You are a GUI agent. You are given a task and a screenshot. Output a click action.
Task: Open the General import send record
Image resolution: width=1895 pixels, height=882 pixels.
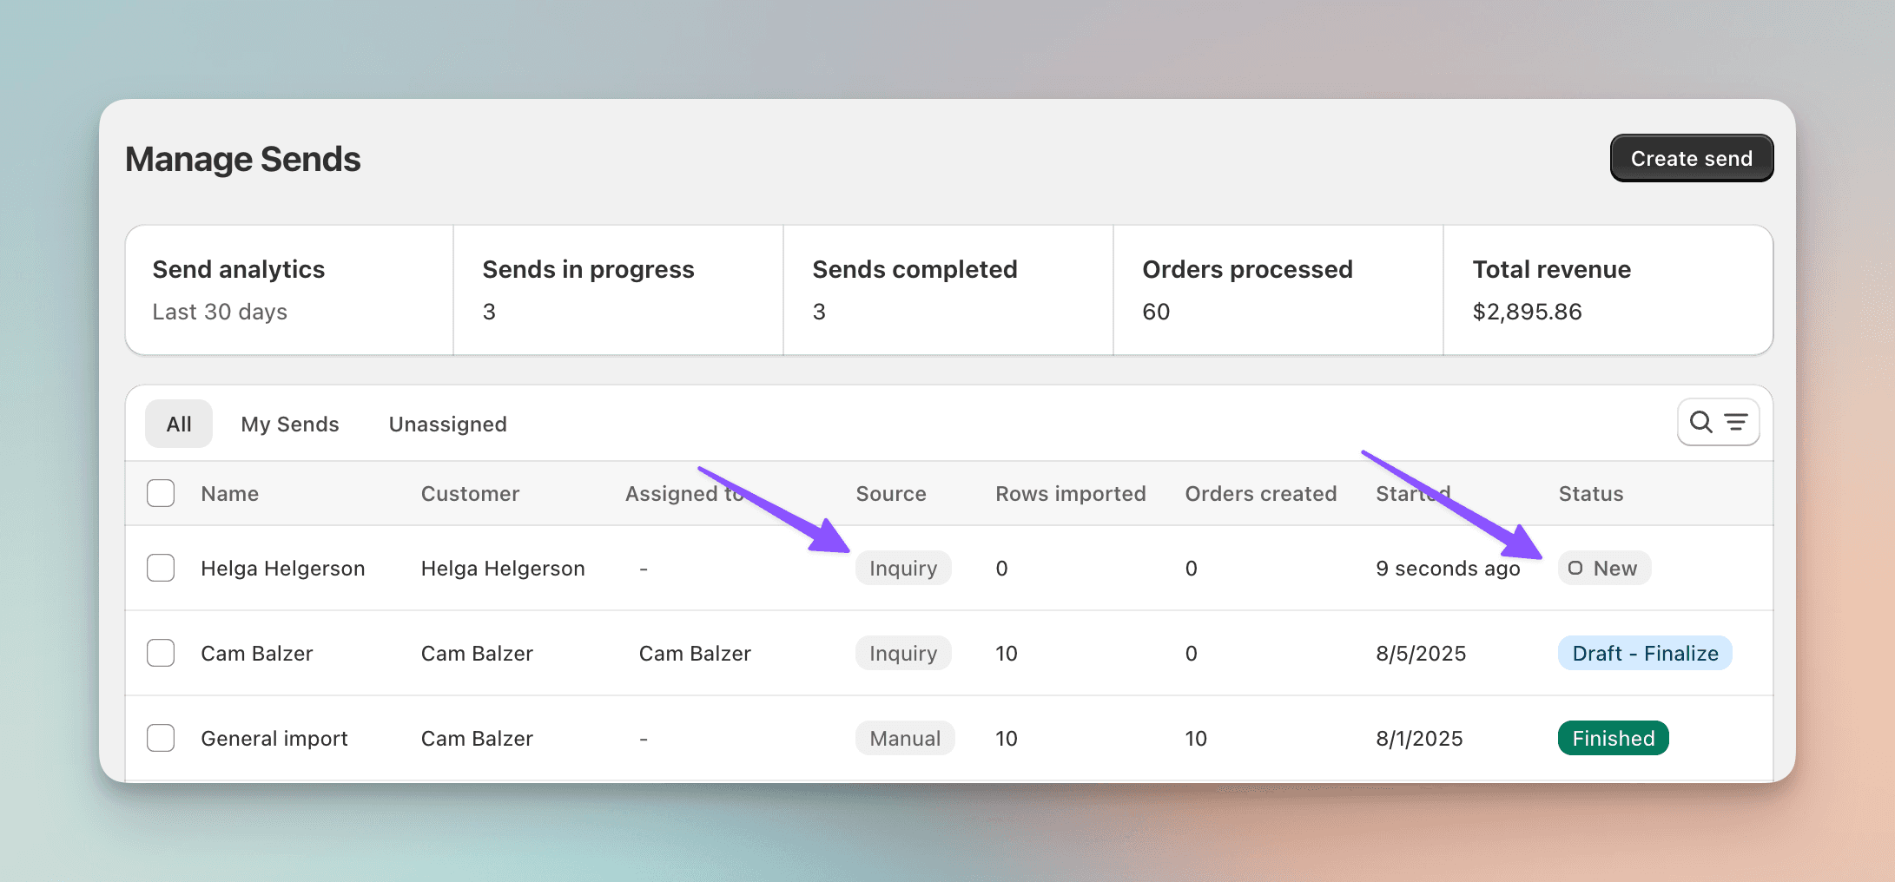coord(274,738)
